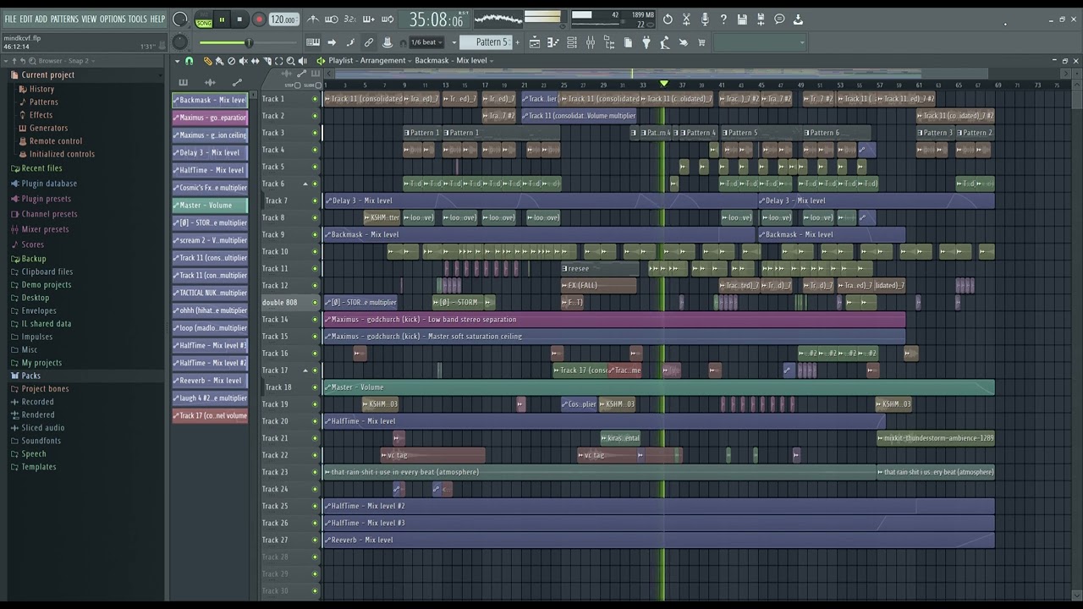Screen dimensions: 1083x609
Task: Choose the Select tool in playlist toolbar
Action: [x=278, y=61]
